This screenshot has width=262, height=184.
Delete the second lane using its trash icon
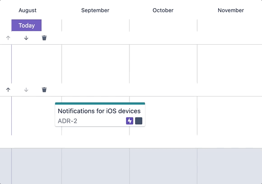[x=44, y=90]
